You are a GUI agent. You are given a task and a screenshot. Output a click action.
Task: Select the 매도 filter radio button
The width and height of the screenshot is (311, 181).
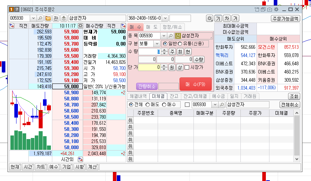(x=148, y=105)
